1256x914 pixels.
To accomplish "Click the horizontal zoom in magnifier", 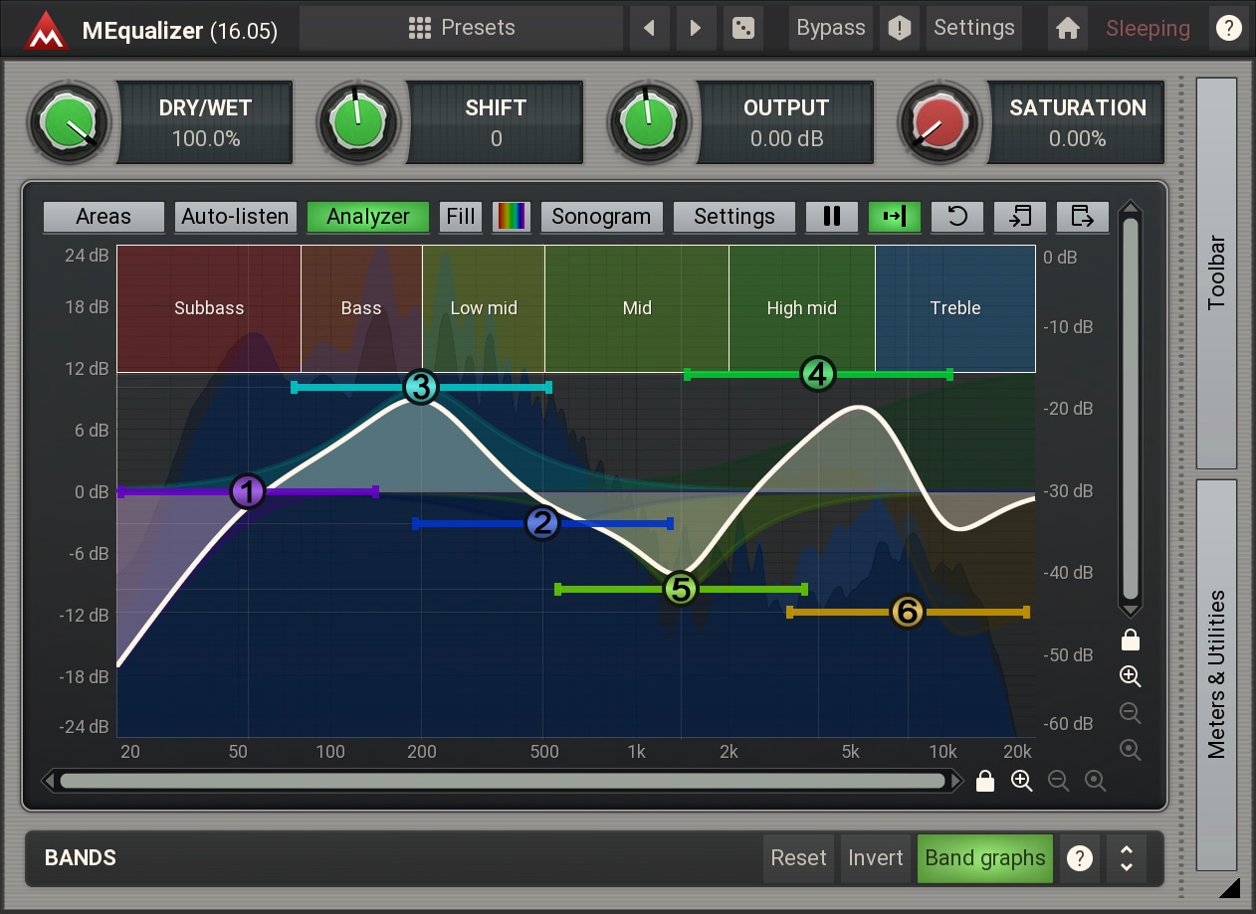I will 1022,781.
